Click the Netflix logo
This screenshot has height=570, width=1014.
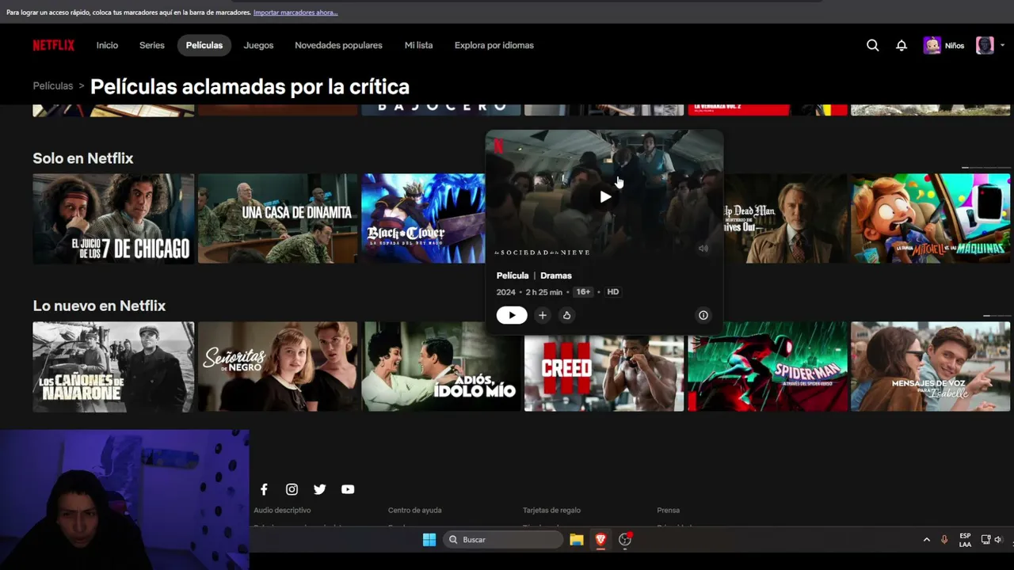point(53,45)
